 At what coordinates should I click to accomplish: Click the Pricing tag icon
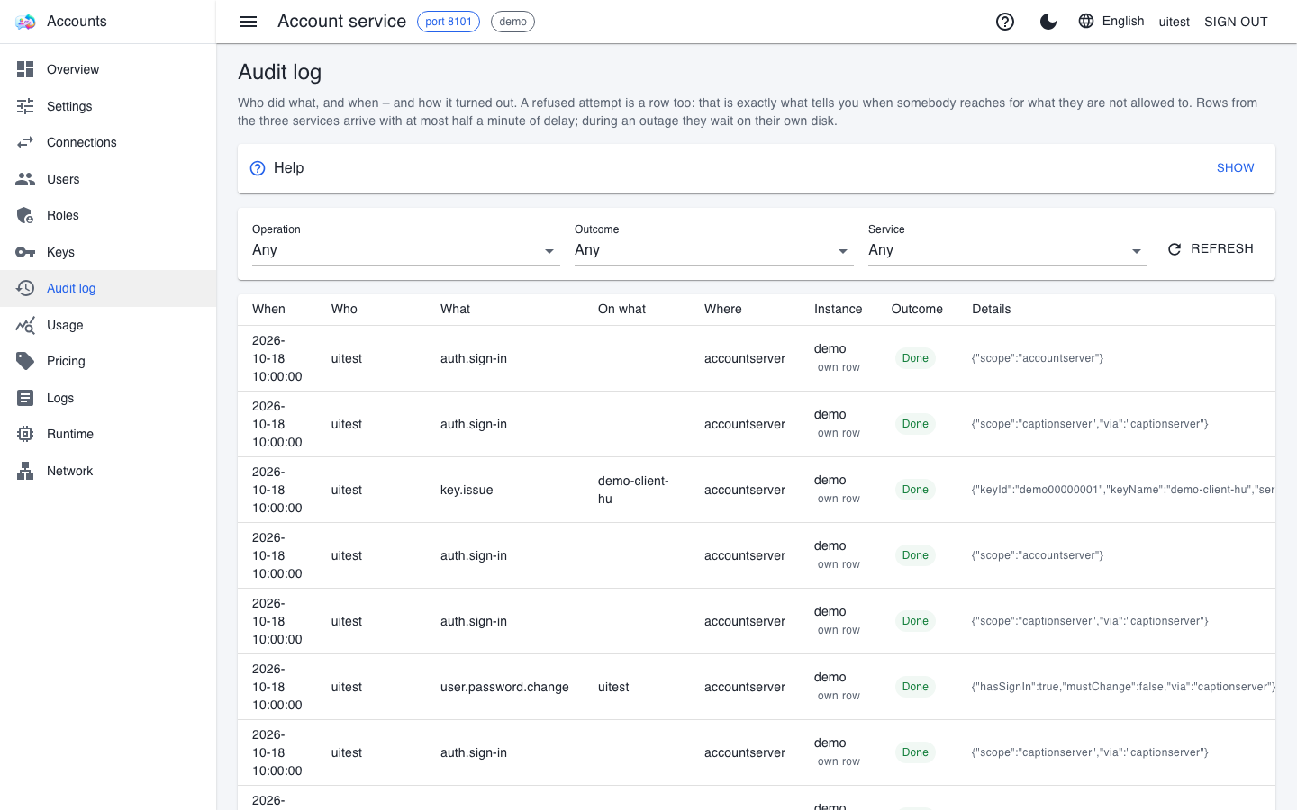coord(25,361)
